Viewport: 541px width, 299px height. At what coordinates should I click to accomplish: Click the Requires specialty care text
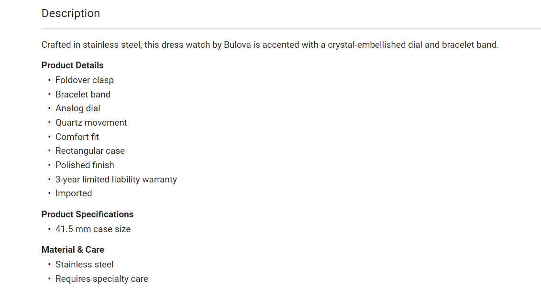[x=101, y=278]
